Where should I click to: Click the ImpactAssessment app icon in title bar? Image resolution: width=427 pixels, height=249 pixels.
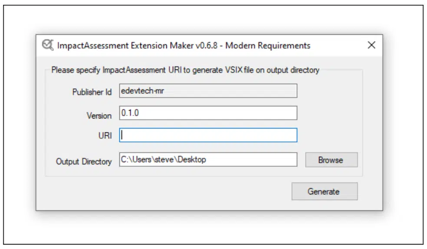48,45
